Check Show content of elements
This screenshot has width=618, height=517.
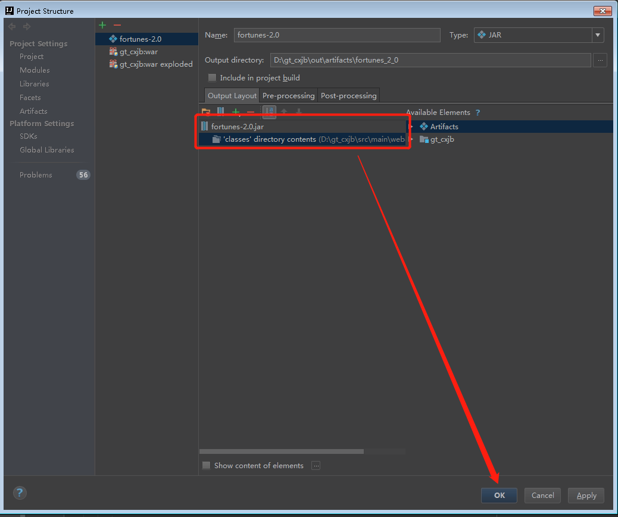pos(206,465)
